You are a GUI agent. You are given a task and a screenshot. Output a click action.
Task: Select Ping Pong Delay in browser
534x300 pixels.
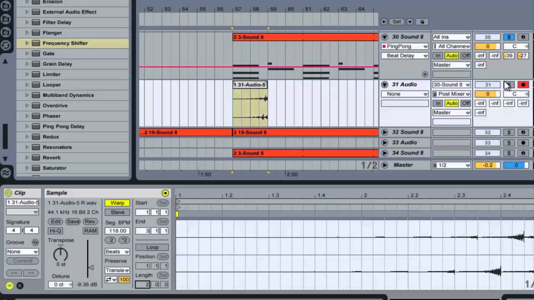tap(63, 126)
